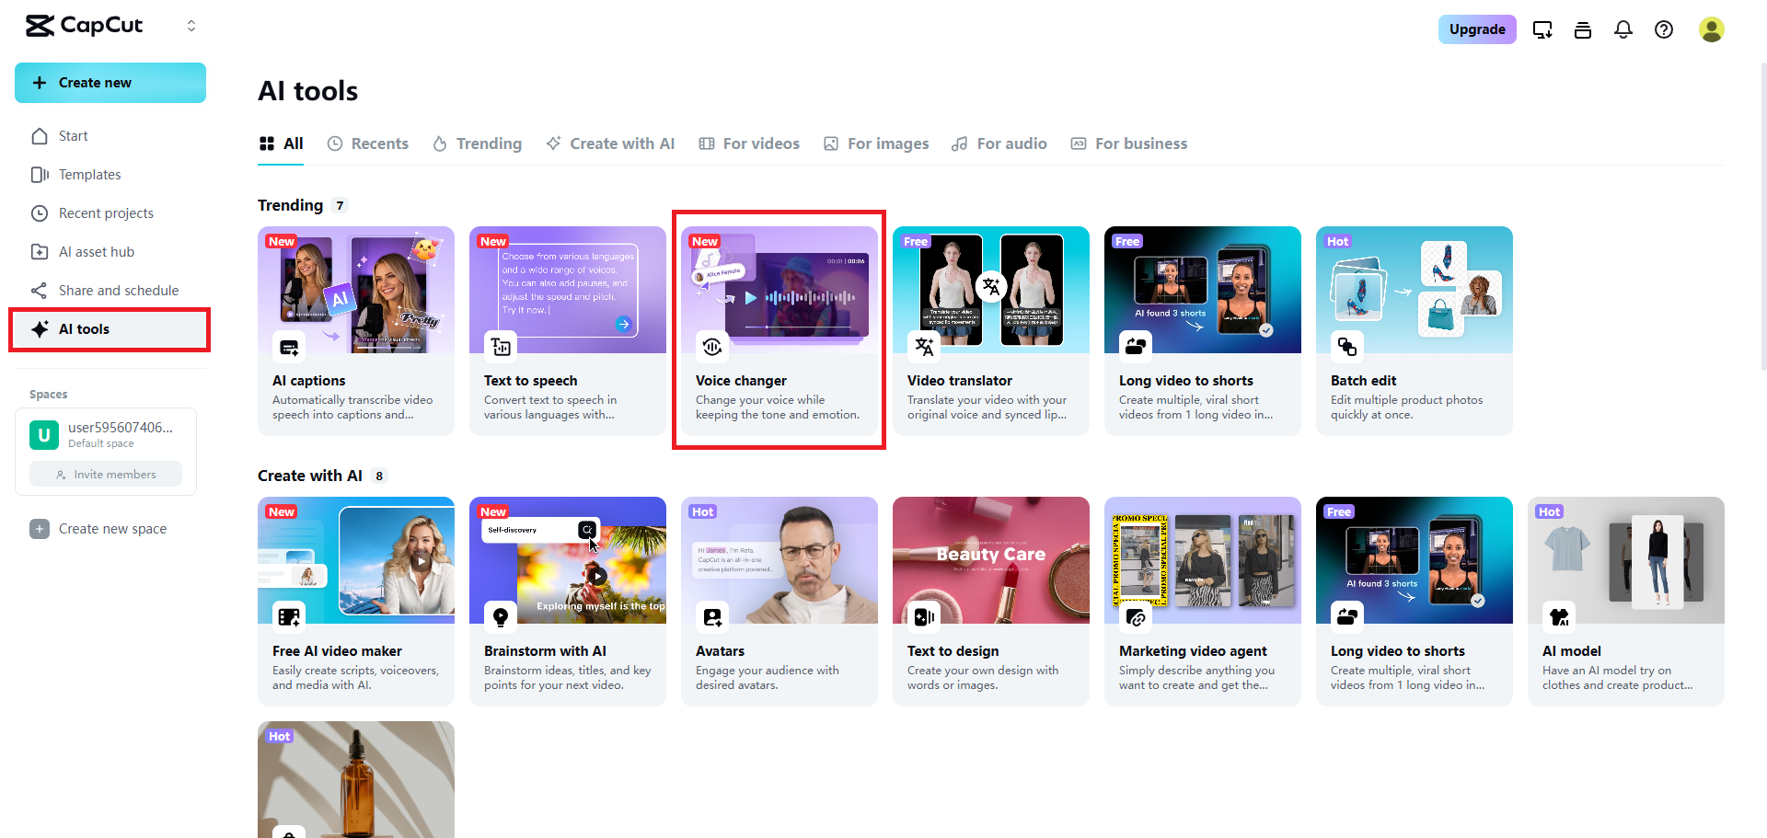Image resolution: width=1767 pixels, height=838 pixels.
Task: Click Create new space
Action: (x=98, y=529)
